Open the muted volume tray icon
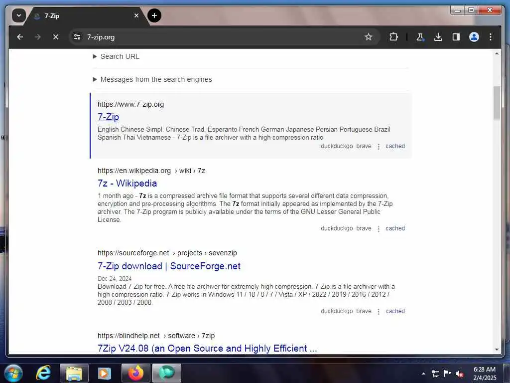Image resolution: width=510 pixels, height=383 pixels. (460, 374)
